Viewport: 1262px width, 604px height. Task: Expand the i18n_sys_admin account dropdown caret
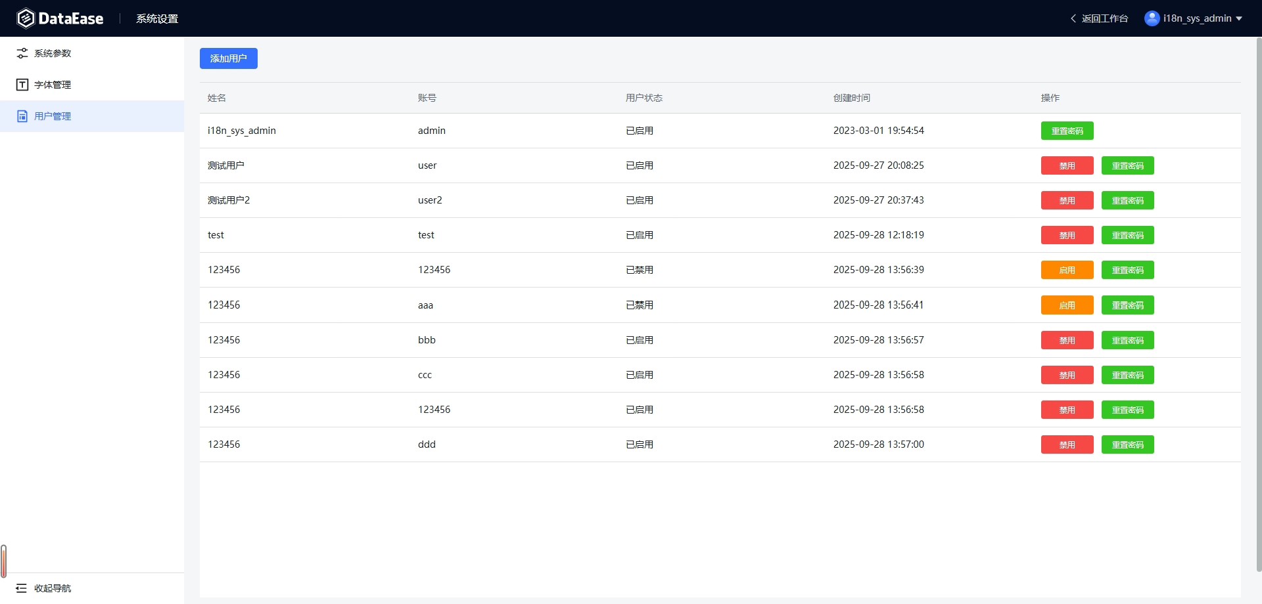(x=1239, y=18)
